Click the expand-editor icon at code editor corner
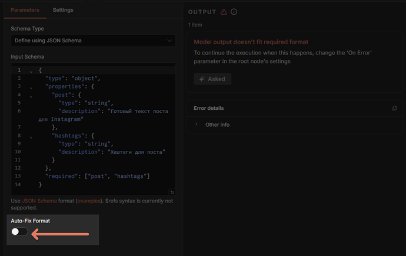406x256 pixels. click(172, 191)
